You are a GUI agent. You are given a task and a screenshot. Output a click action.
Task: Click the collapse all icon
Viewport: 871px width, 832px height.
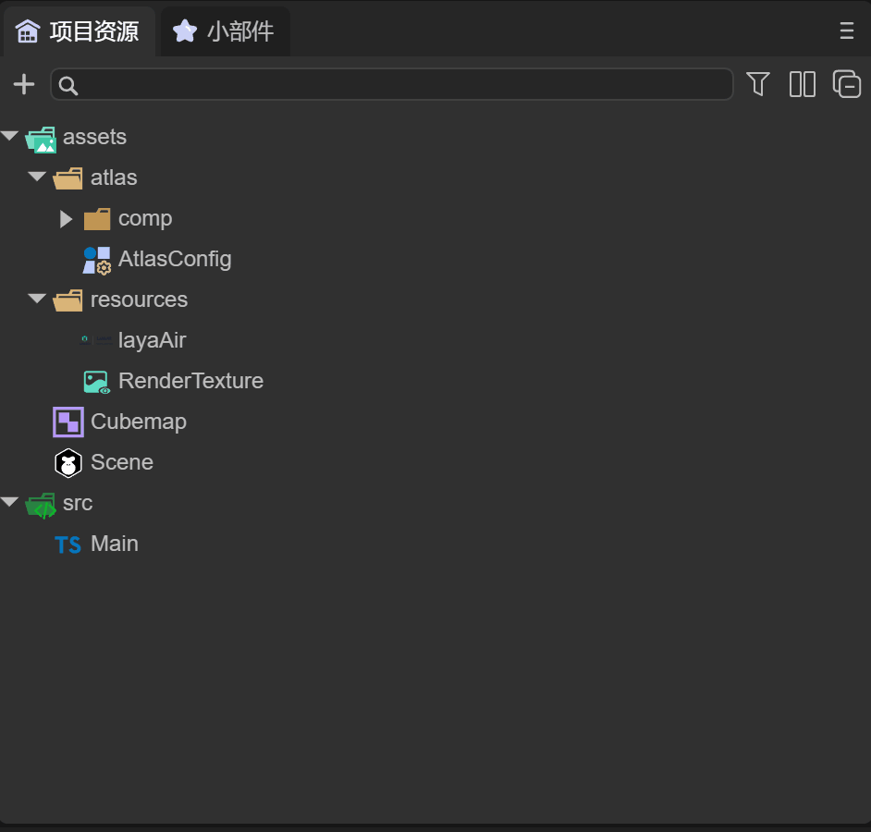(x=846, y=84)
